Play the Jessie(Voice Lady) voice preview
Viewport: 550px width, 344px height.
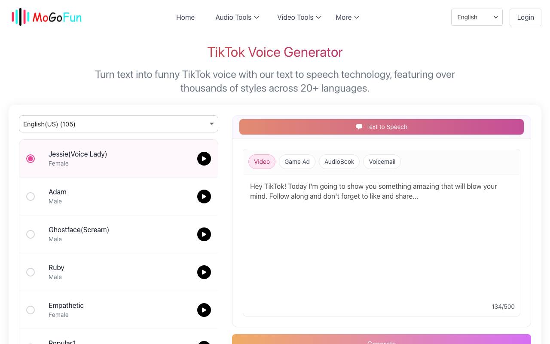click(x=204, y=159)
